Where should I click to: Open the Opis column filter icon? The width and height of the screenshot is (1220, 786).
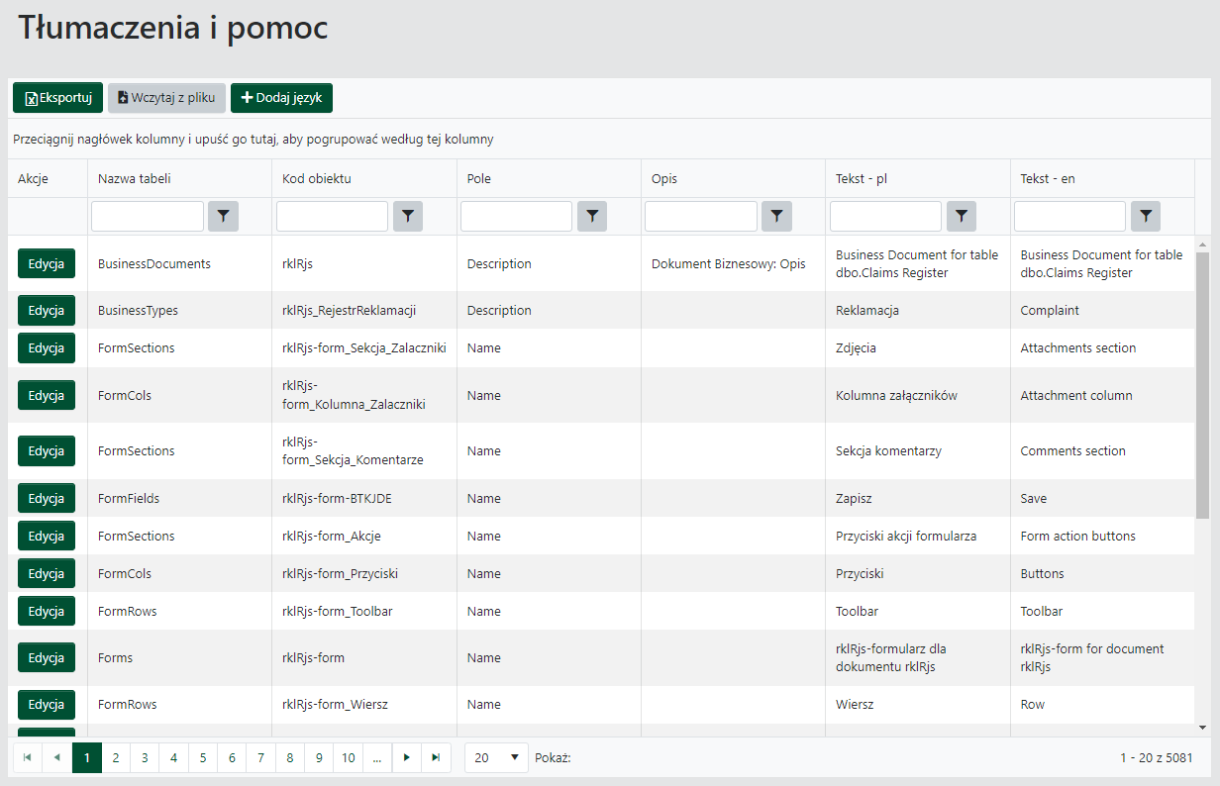(776, 216)
